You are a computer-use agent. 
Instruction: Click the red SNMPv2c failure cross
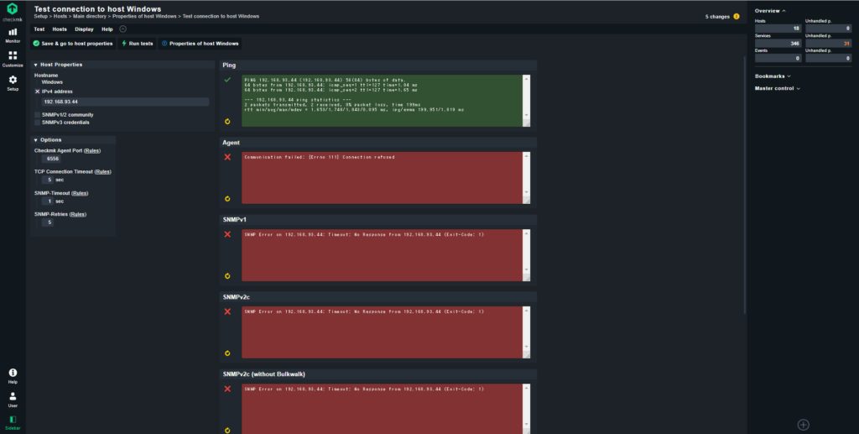(x=227, y=311)
